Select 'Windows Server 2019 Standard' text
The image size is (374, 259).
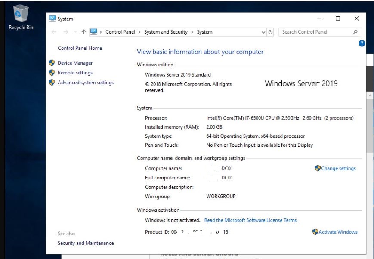click(x=178, y=75)
